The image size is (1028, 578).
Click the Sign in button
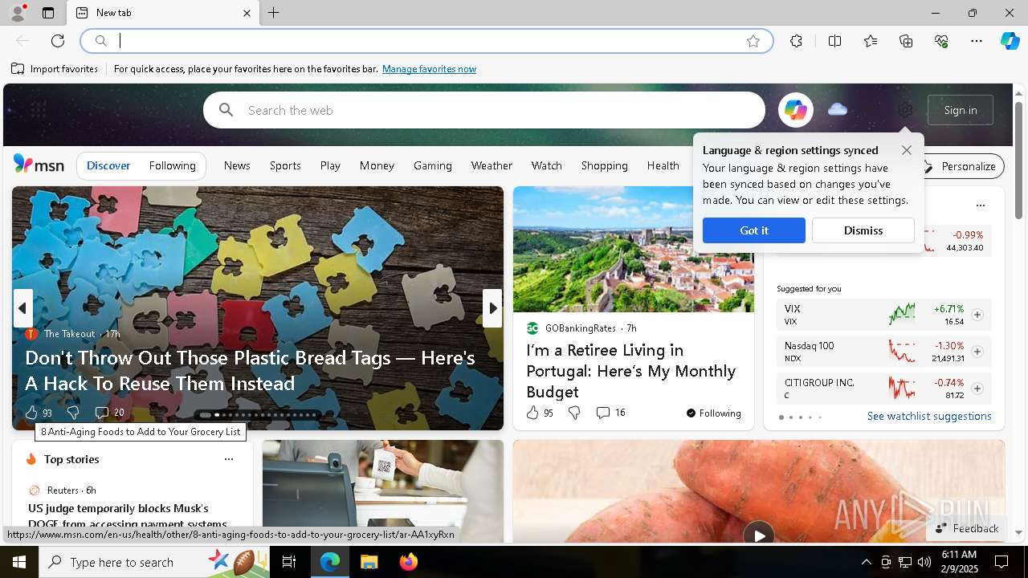[x=961, y=110]
